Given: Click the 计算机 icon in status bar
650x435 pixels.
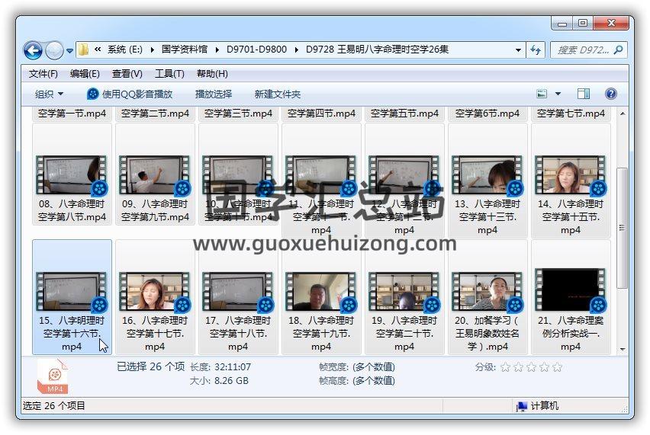Looking at the screenshot, I should [522, 406].
